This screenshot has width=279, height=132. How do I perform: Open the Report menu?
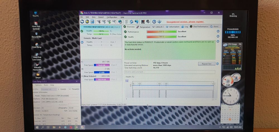pyautogui.click(x=101, y=17)
